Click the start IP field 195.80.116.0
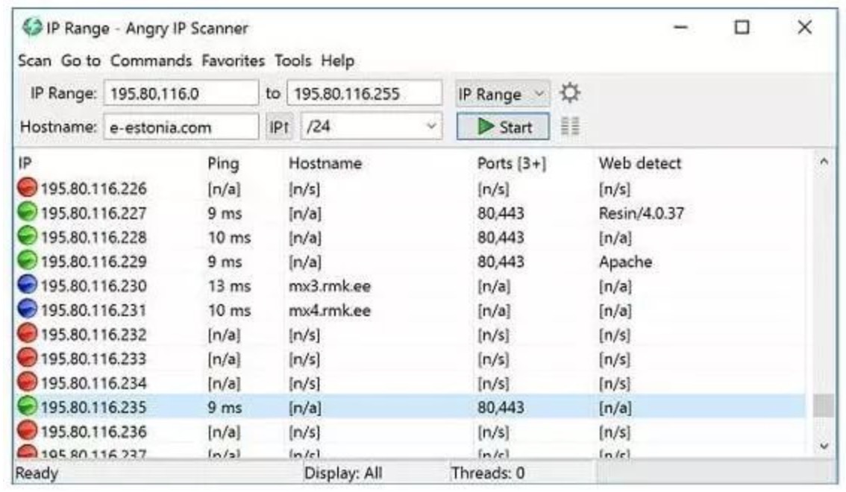Viewport: 846px width, 492px height. tap(181, 94)
